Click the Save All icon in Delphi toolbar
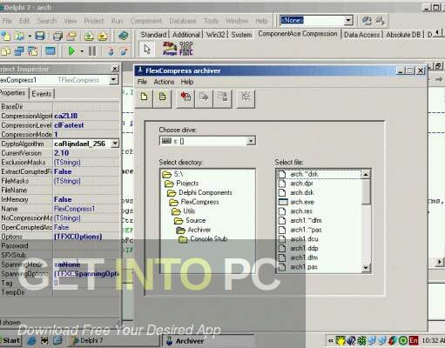This screenshot has width=445, height=348. [57, 37]
